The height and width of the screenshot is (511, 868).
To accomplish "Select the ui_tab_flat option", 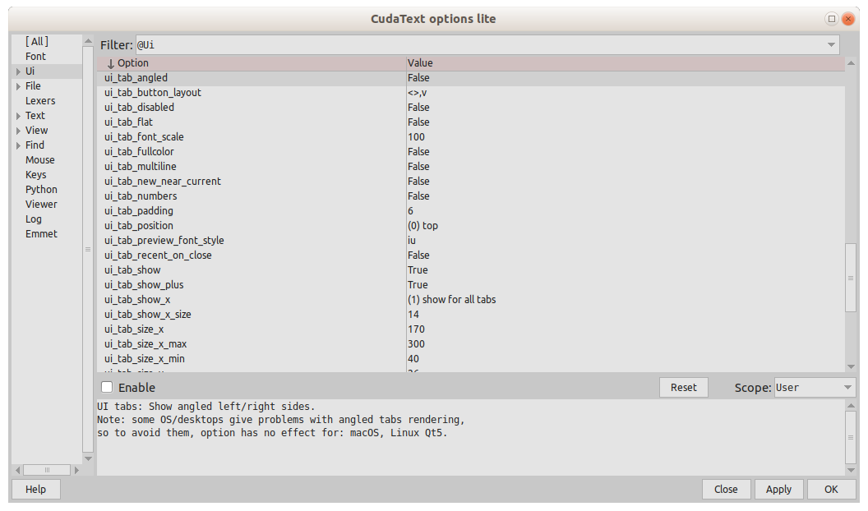I will tap(128, 122).
